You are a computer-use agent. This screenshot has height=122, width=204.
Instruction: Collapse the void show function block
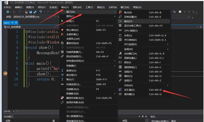(x=27, y=48)
